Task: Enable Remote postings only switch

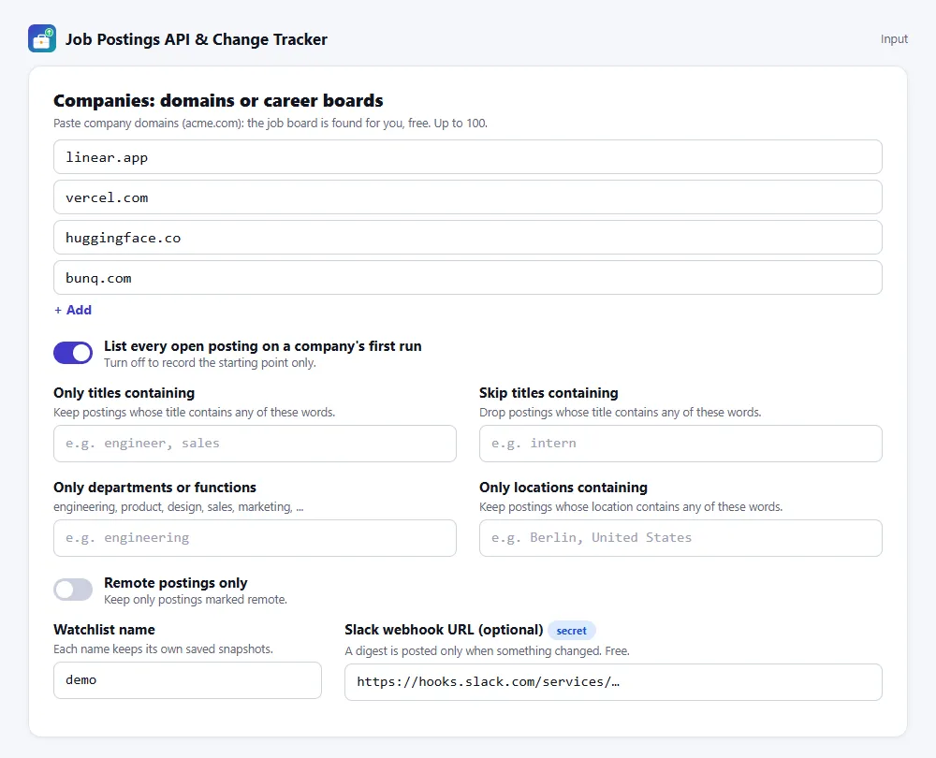Action: (73, 590)
